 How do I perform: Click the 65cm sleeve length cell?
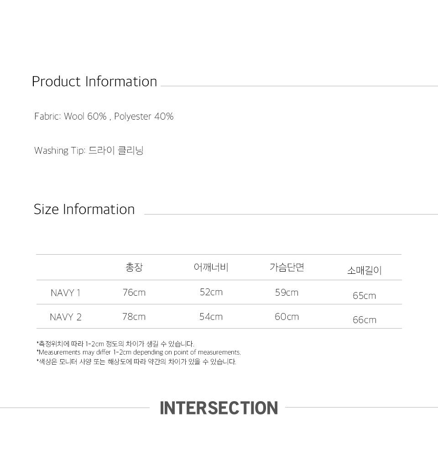click(364, 296)
